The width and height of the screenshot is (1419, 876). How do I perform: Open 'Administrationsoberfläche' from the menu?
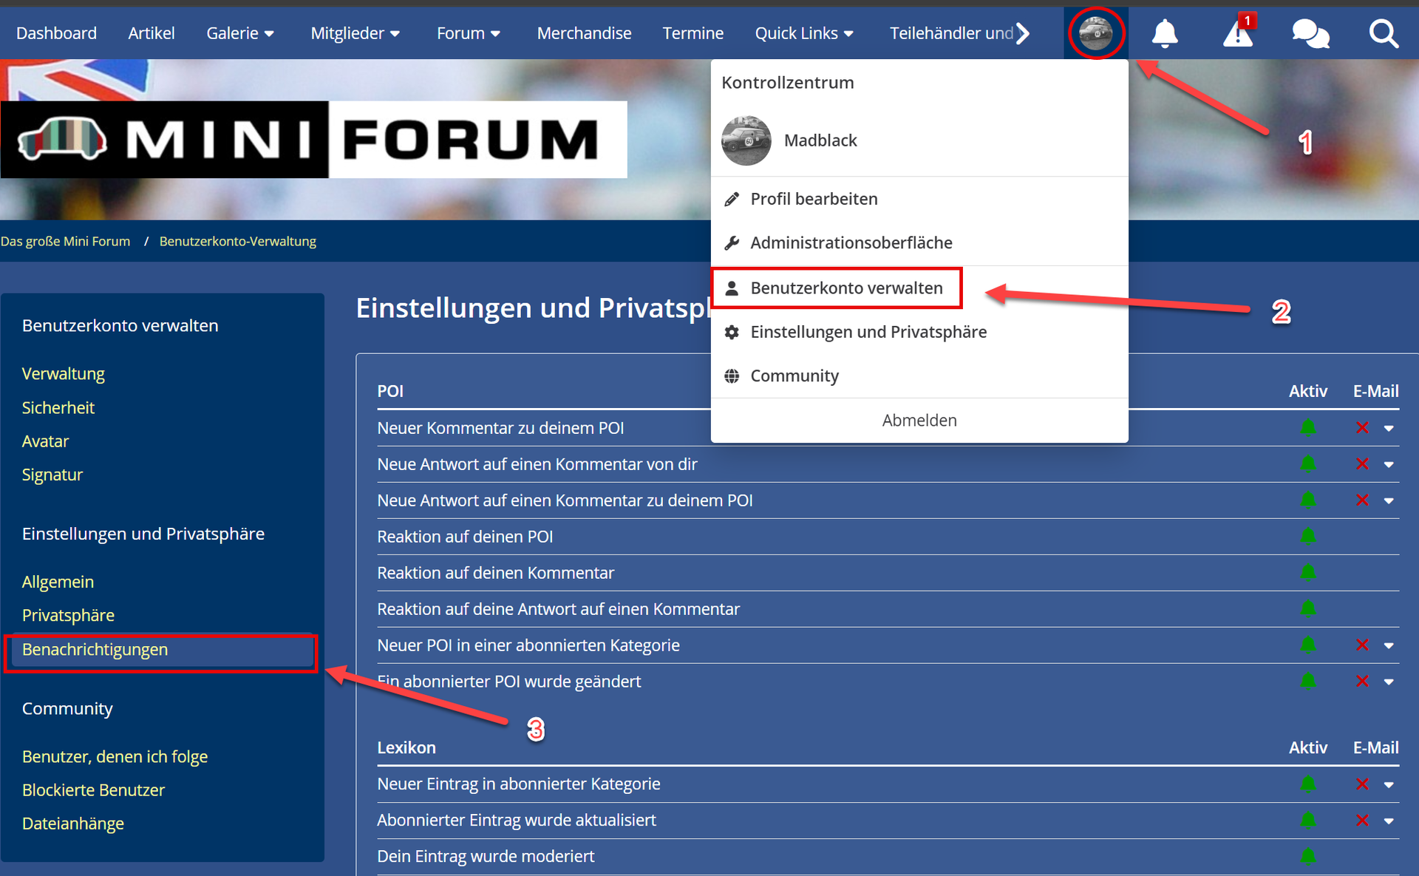coord(851,243)
